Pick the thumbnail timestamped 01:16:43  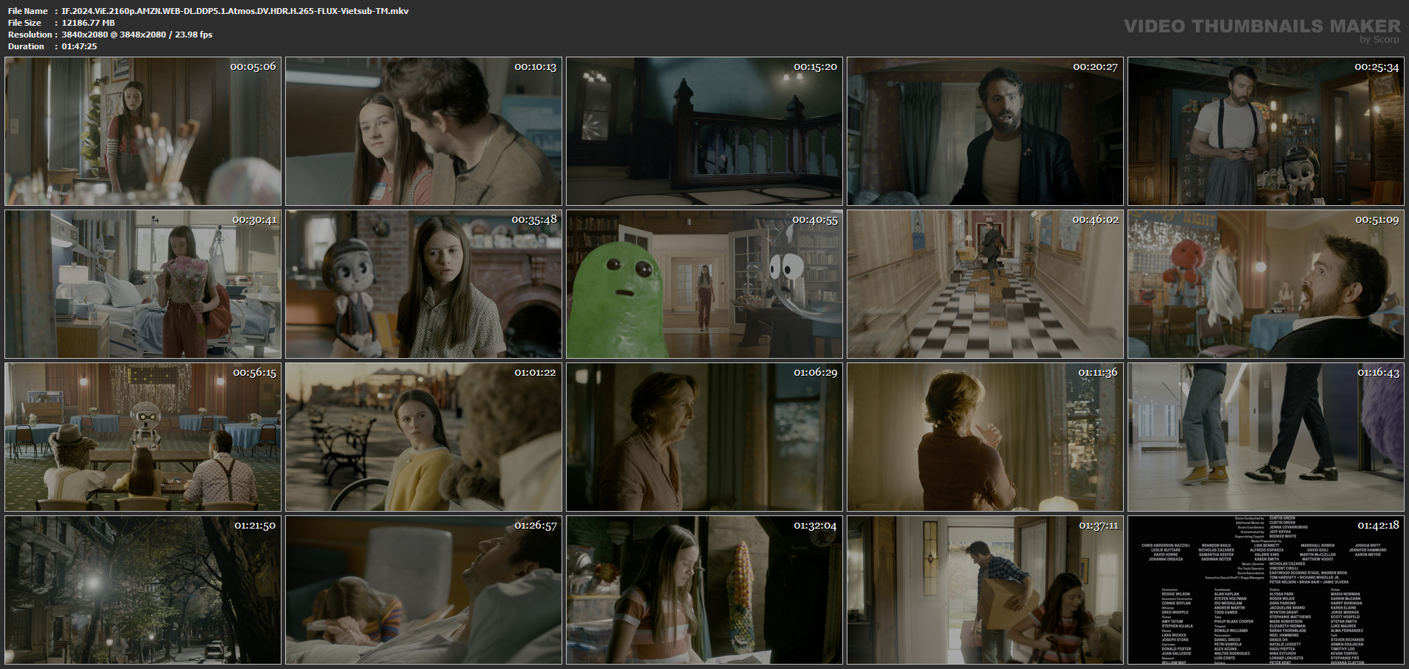[x=1266, y=437]
